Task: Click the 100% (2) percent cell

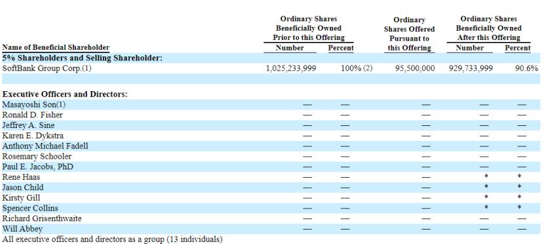Action: coord(357,68)
